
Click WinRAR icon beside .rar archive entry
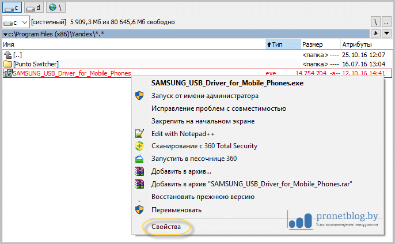click(139, 184)
